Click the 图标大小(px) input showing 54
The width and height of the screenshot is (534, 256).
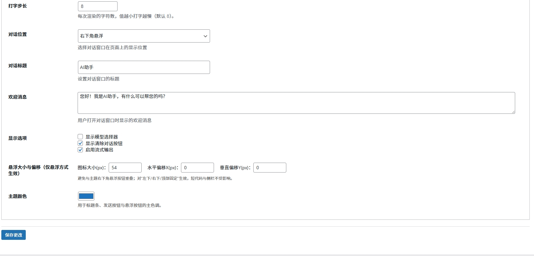(x=125, y=168)
